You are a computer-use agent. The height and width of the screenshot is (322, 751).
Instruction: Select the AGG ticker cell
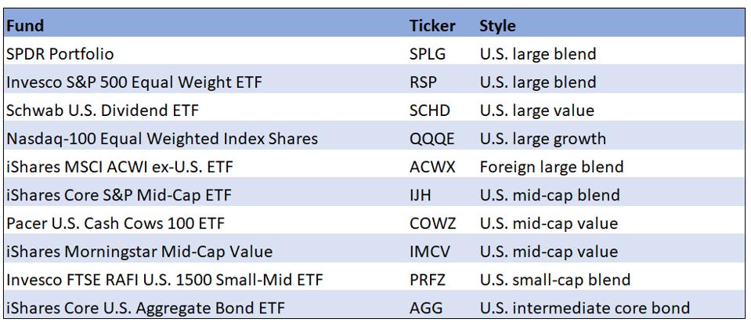pos(426,308)
